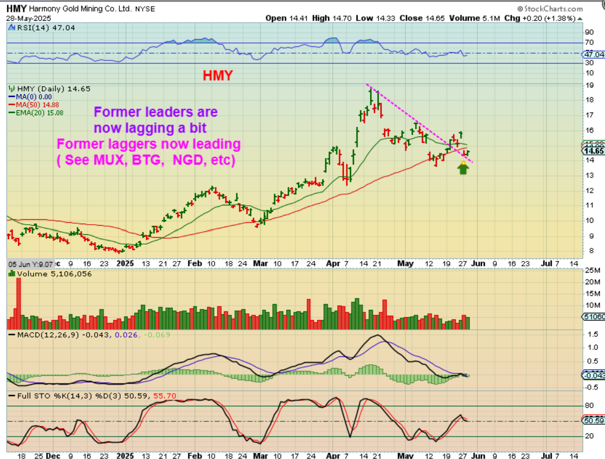The height and width of the screenshot is (459, 605).
Task: Click the 20M label on volume axis
Action: [x=592, y=281]
